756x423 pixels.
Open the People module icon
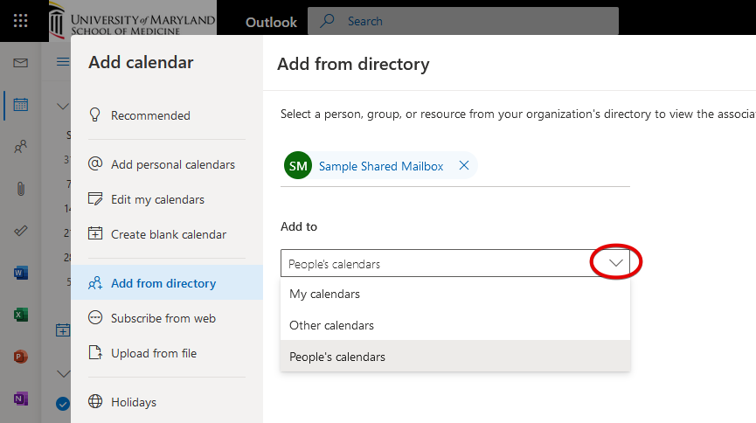20,147
